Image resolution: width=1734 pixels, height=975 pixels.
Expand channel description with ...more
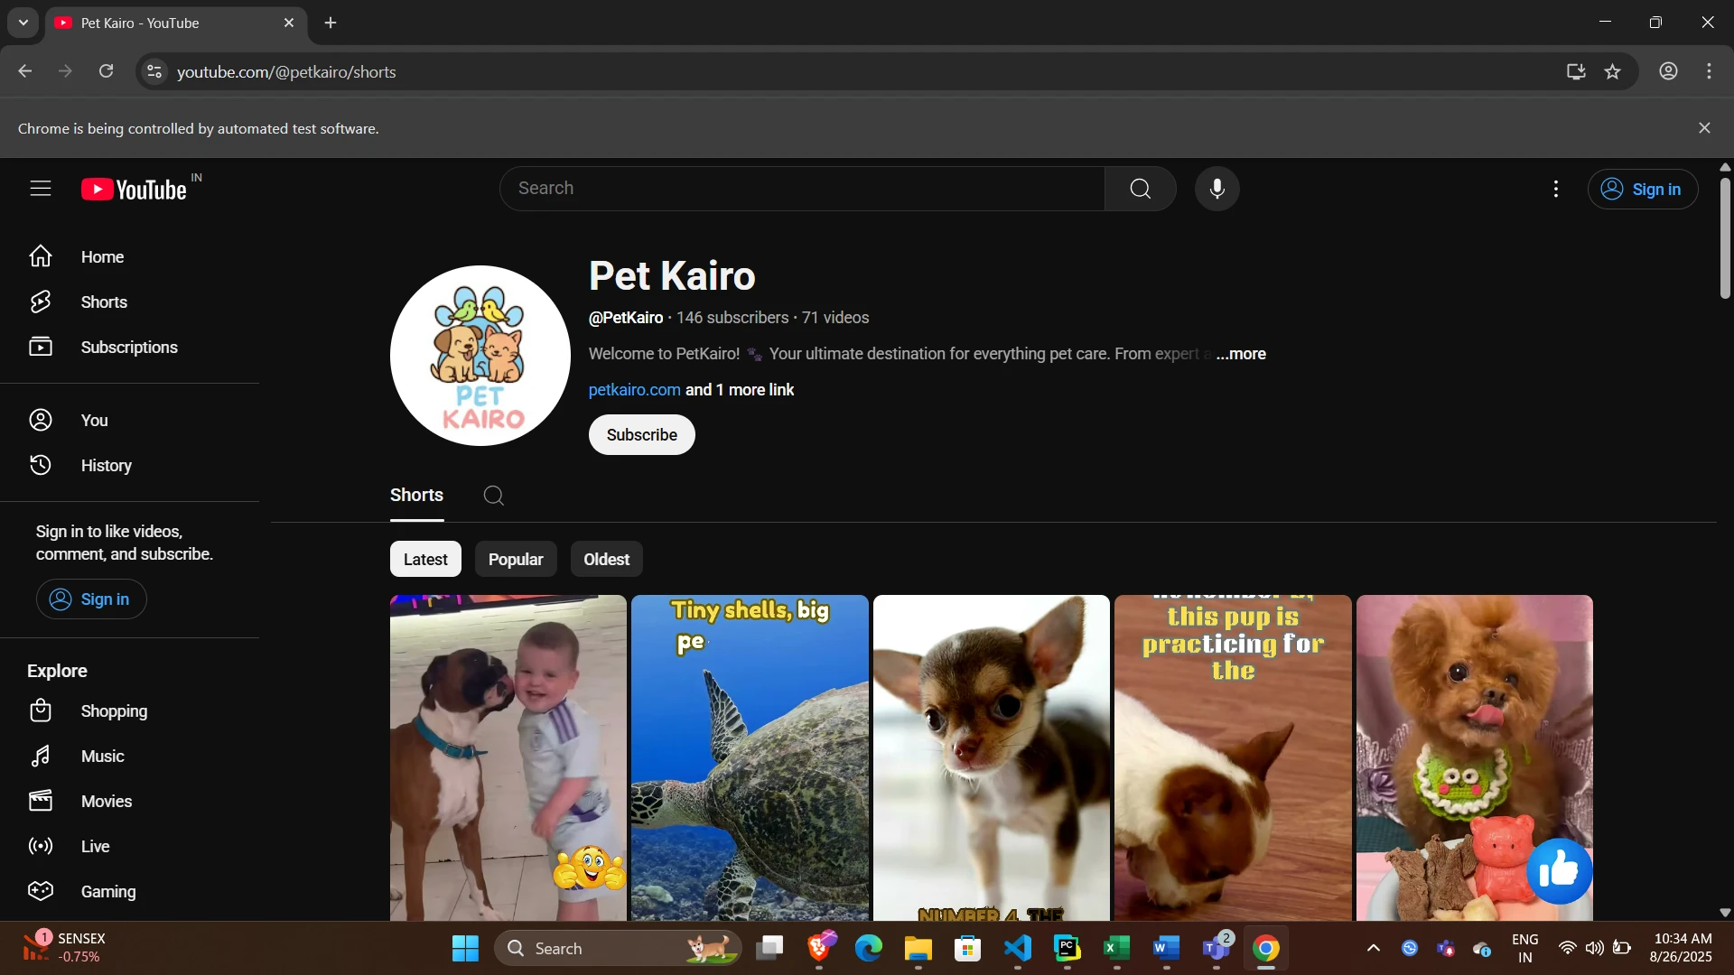(1241, 354)
